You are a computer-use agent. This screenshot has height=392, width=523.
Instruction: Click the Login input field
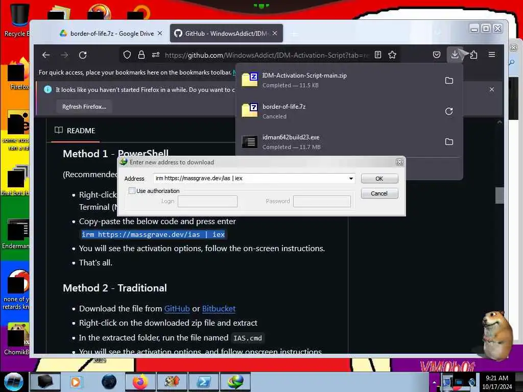pos(207,201)
